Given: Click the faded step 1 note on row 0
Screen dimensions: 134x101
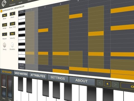Looking at the screenshot, I should pyautogui.click(x=30, y=53).
